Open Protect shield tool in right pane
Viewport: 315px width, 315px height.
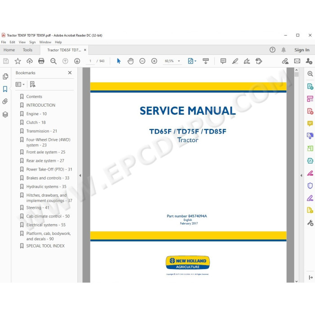click(310, 185)
